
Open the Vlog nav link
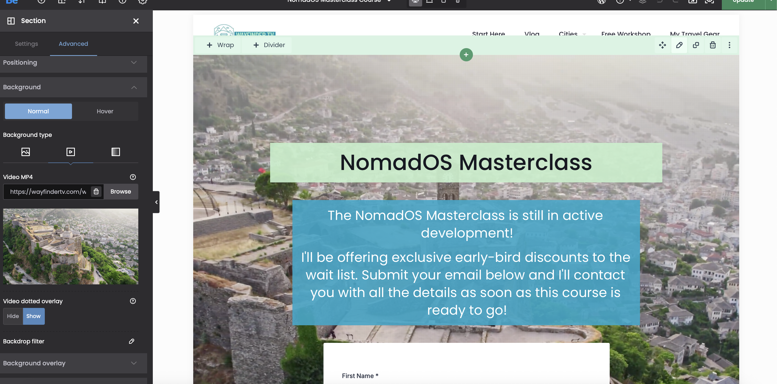pyautogui.click(x=532, y=33)
